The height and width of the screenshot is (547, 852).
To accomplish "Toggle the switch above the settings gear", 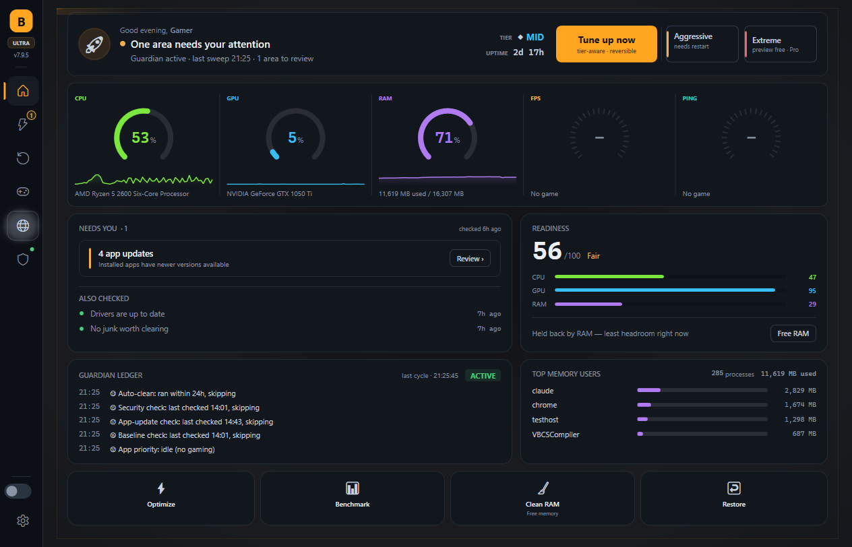I will [x=18, y=491].
